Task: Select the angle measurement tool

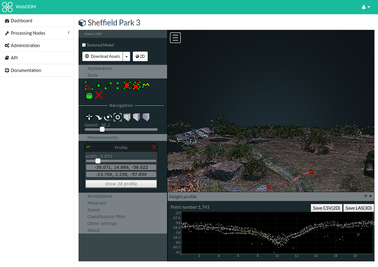Action: [x=89, y=85]
